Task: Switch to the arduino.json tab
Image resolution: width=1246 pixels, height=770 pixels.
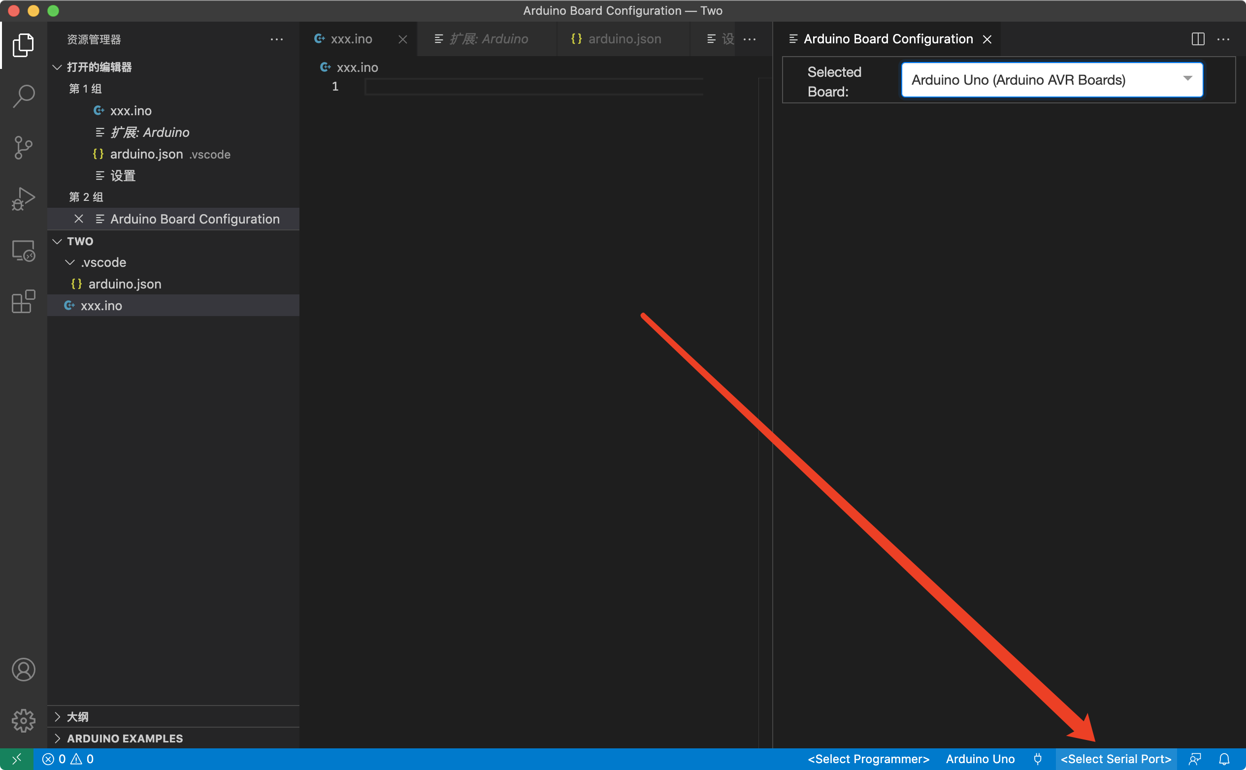Action: coord(624,39)
